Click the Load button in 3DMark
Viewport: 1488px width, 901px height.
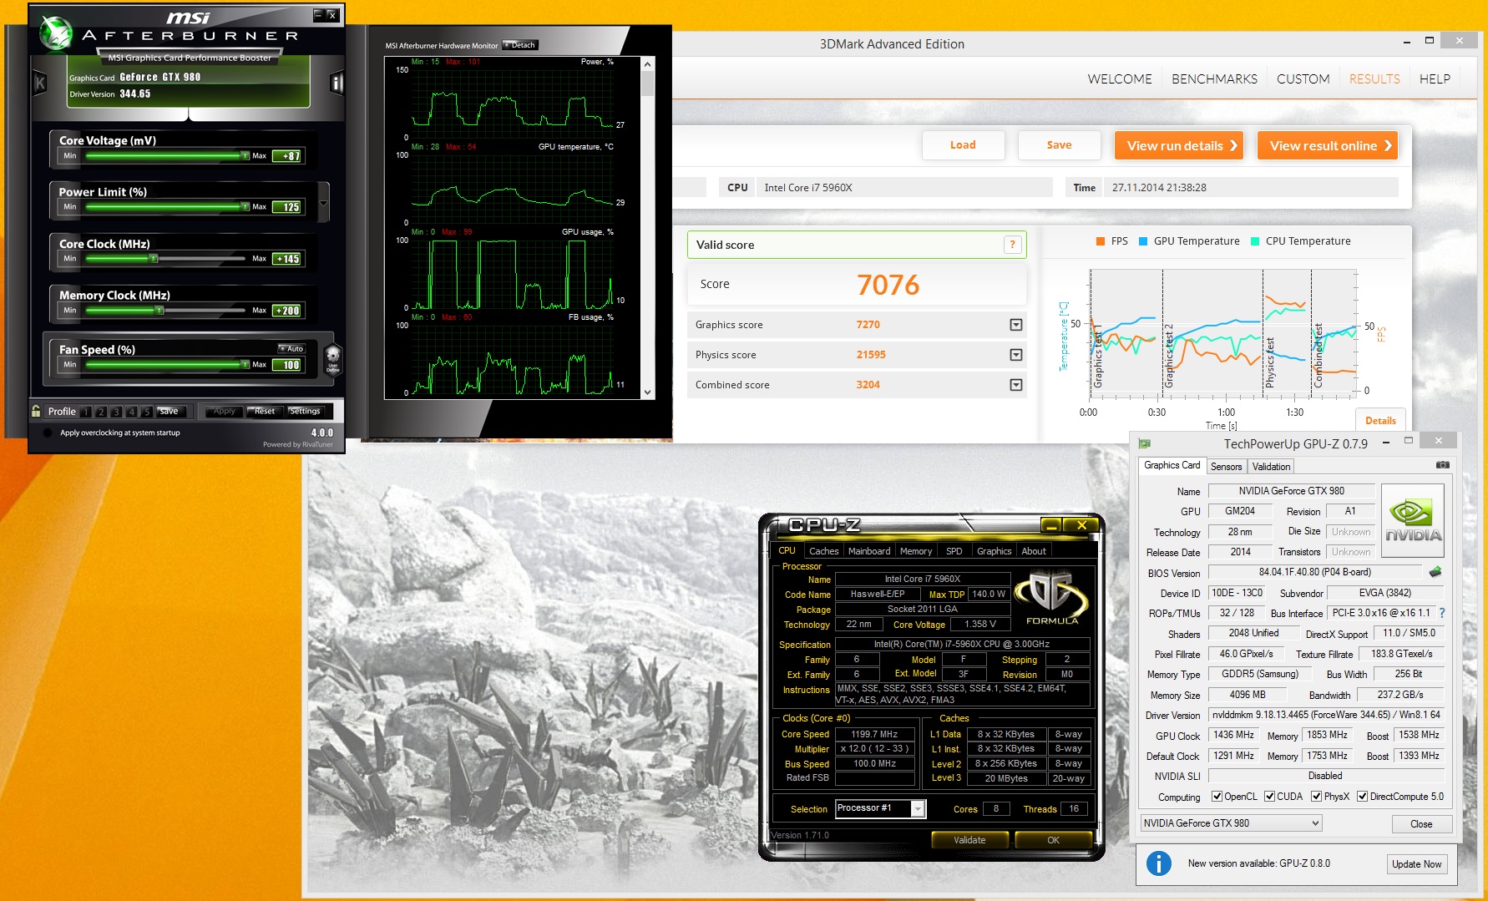pos(963,145)
